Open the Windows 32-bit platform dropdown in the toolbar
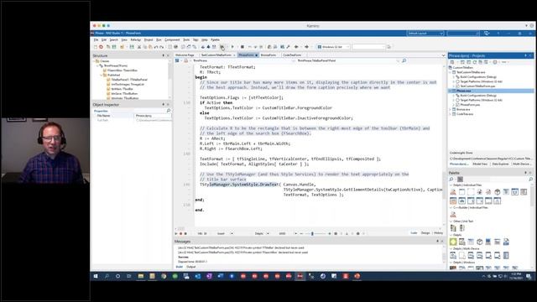The width and height of the screenshot is (537, 302). coord(334,47)
